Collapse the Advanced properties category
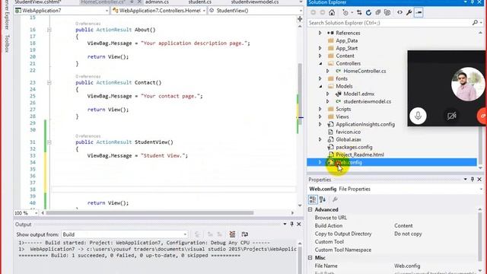The width and height of the screenshot is (487, 274). [310, 210]
